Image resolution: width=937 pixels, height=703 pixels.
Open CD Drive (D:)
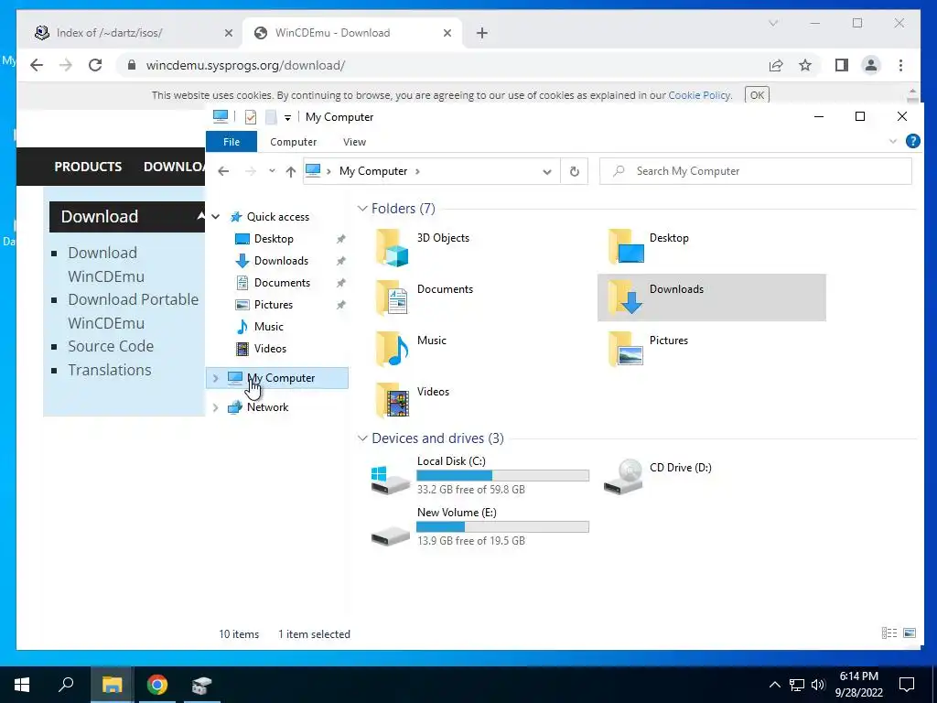(x=657, y=476)
